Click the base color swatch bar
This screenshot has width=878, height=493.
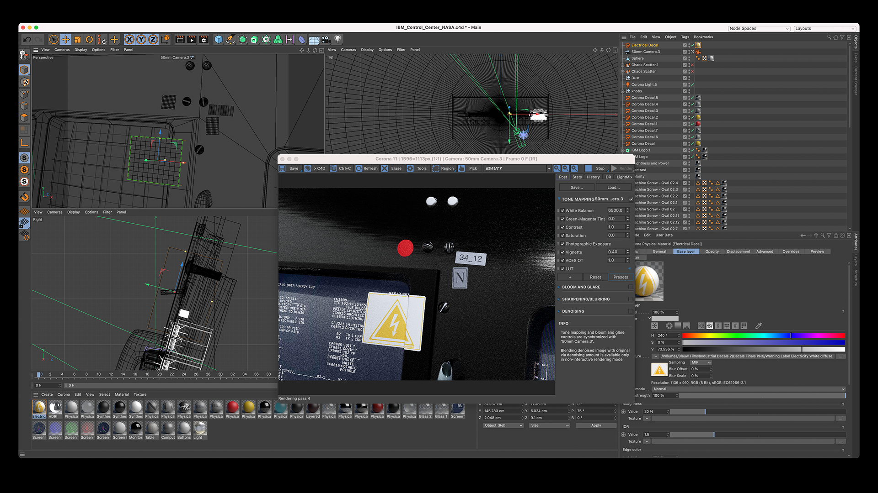665,319
